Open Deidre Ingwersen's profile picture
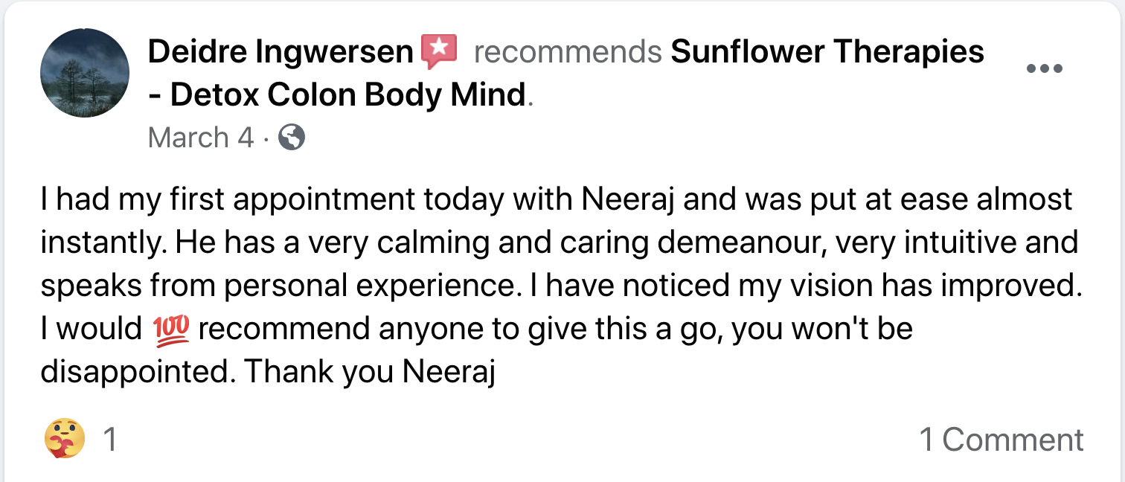Screen dimensions: 1125x482 [85, 74]
